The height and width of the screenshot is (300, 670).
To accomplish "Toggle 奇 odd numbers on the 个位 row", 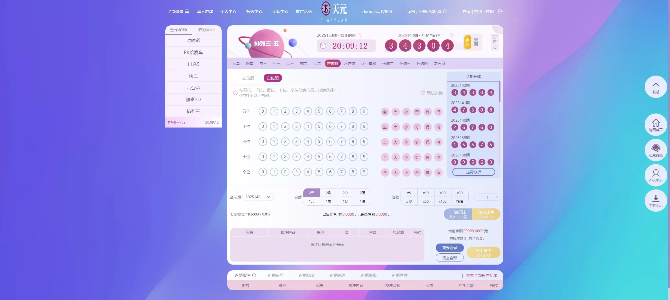I will [417, 172].
